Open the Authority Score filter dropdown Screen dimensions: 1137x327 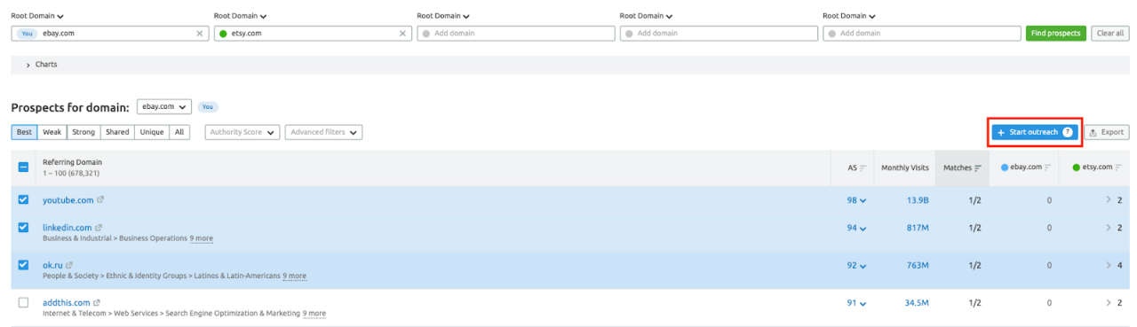coord(242,132)
